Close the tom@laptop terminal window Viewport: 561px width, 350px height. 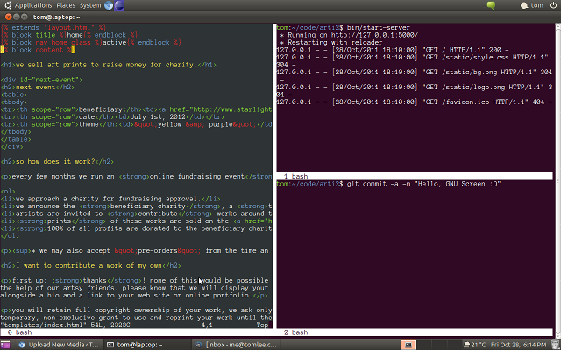coord(8,17)
